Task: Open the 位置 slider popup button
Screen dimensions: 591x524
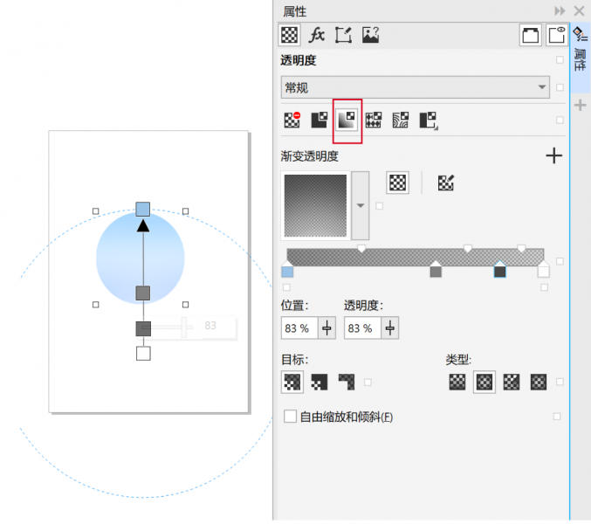Action: pos(326,328)
